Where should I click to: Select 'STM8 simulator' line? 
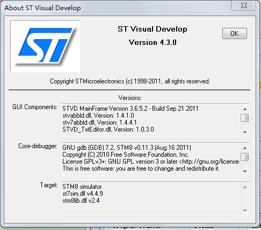pos(82,187)
